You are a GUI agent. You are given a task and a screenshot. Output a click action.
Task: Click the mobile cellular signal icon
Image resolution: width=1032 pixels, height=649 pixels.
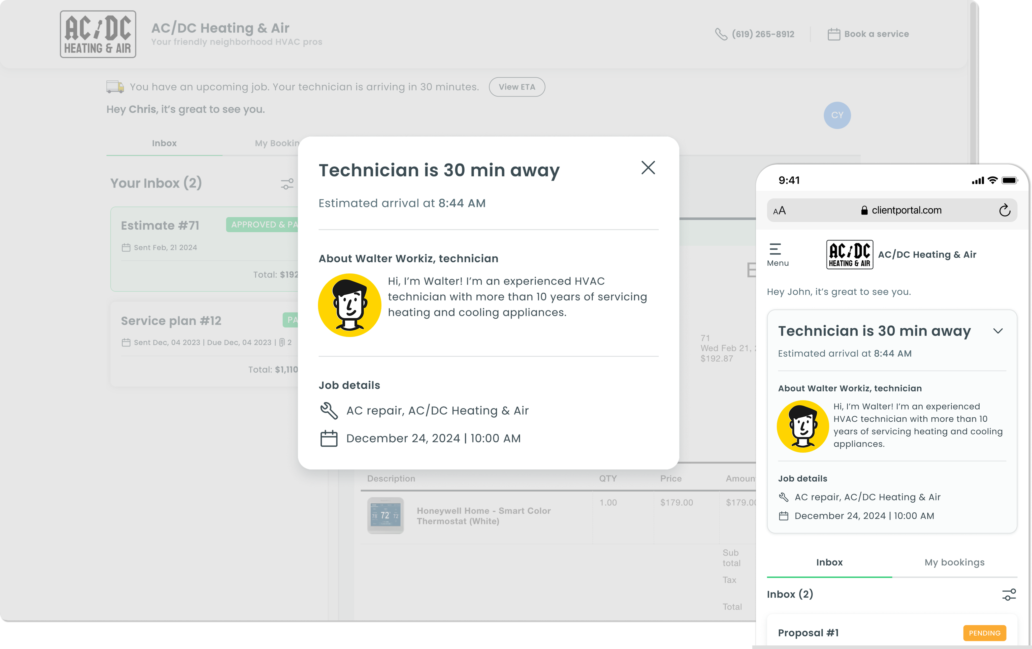(978, 181)
